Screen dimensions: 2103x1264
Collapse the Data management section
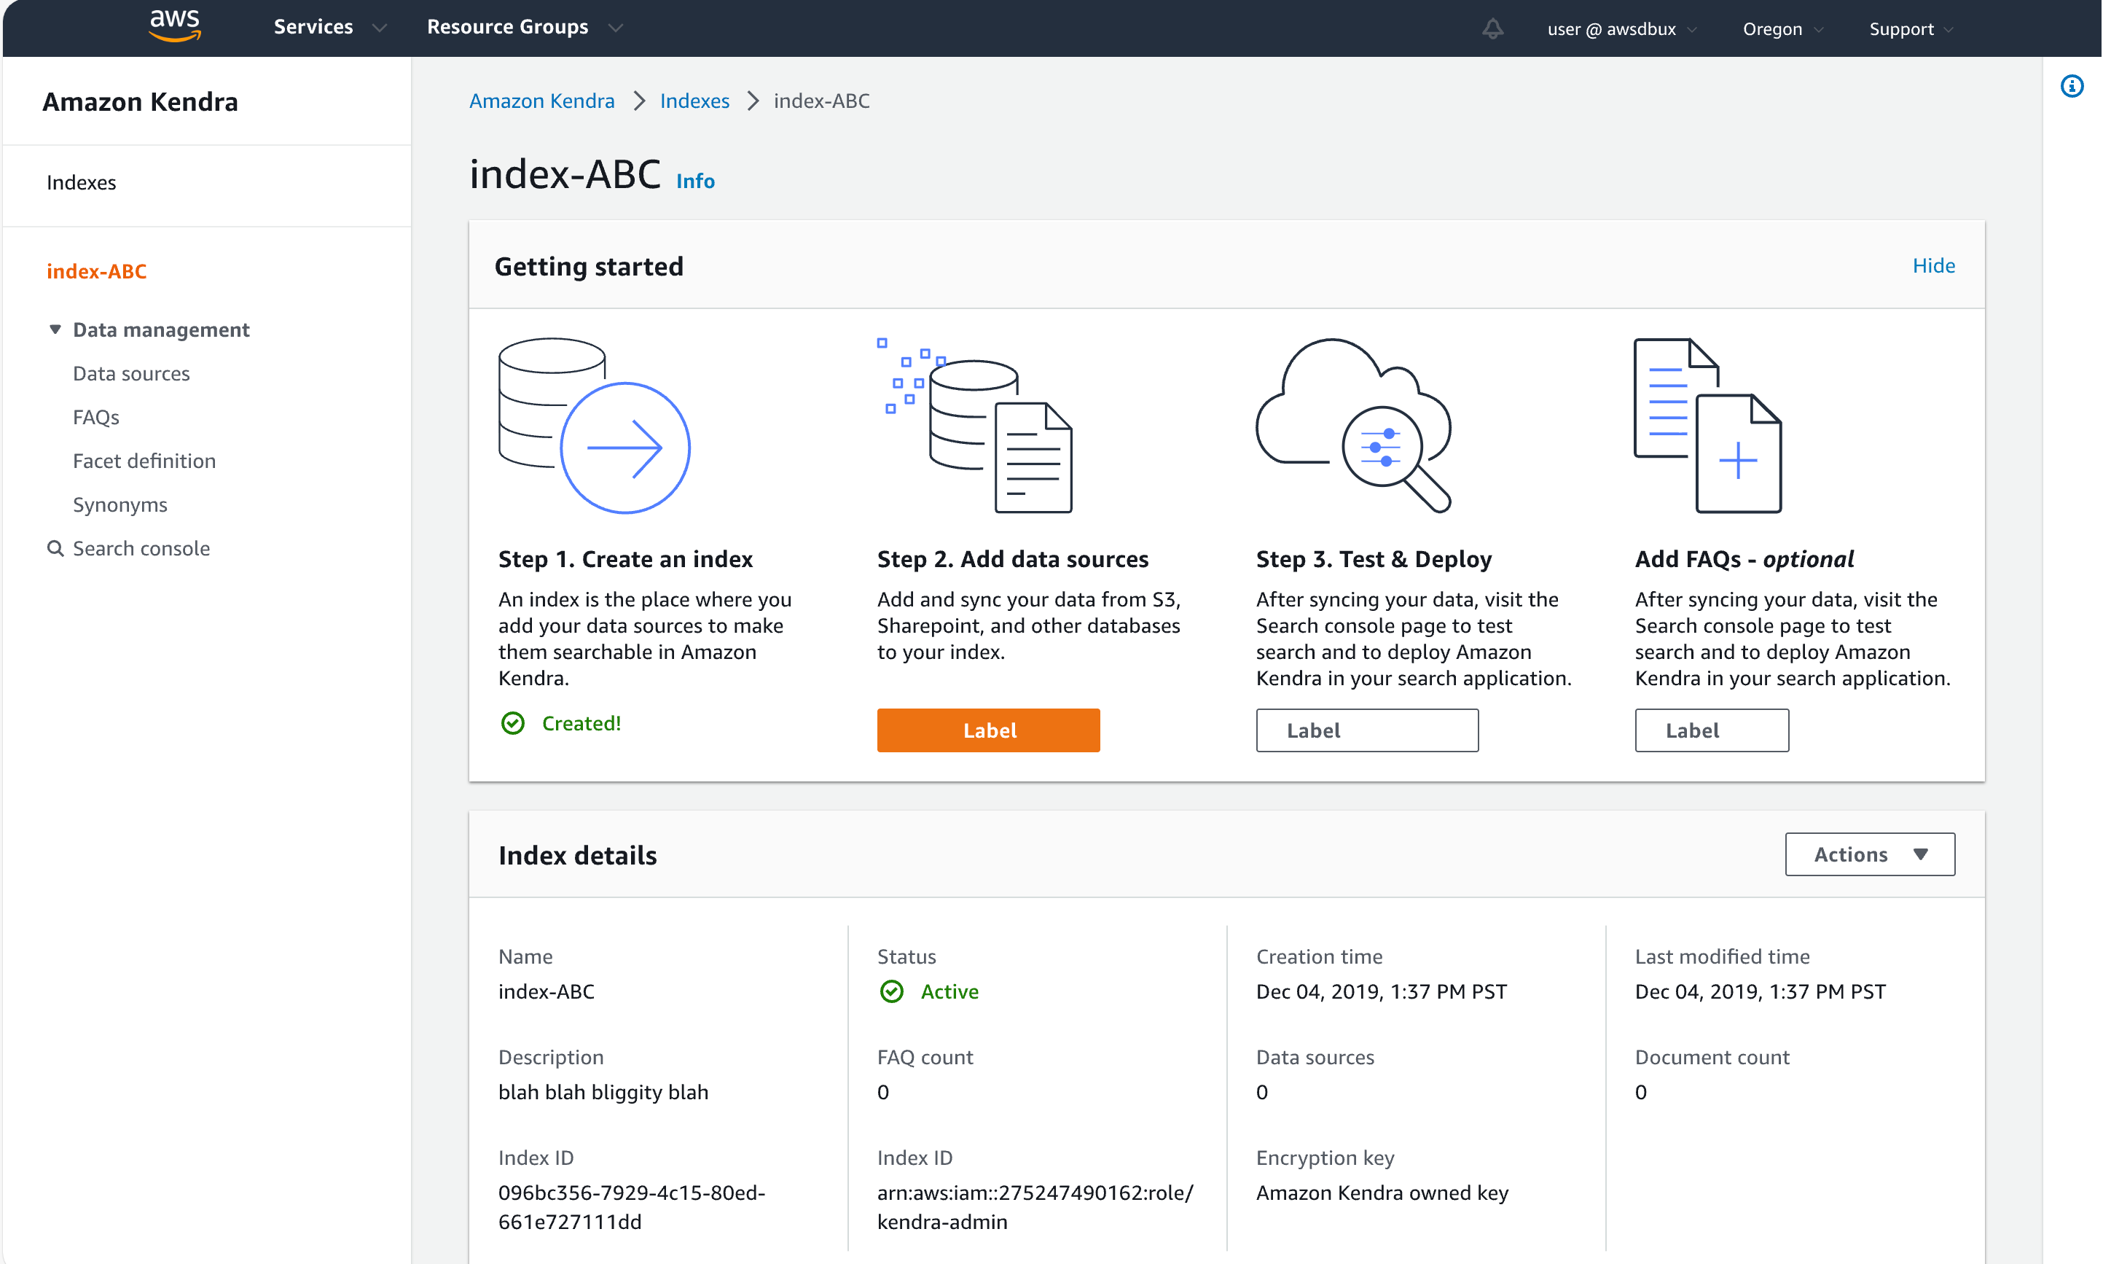tap(55, 329)
